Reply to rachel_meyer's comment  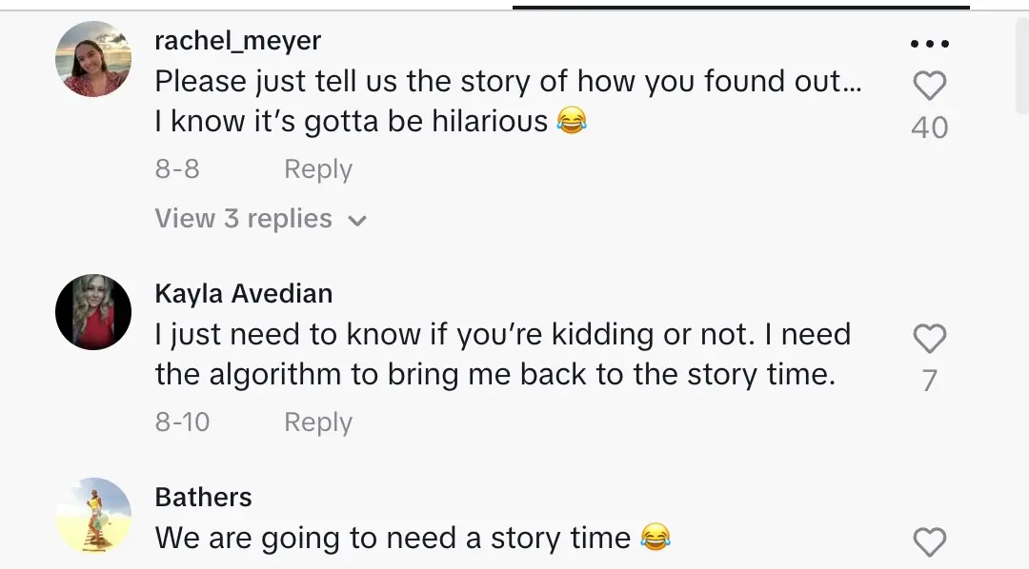tap(318, 169)
